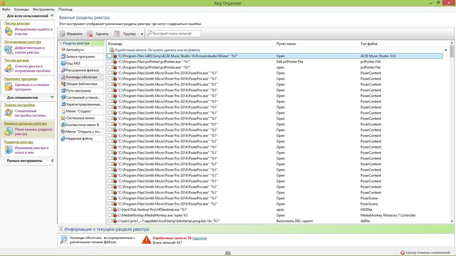Check the first PoserScene entry checkbox
Screen dimensions: 456x256
(x=109, y=198)
